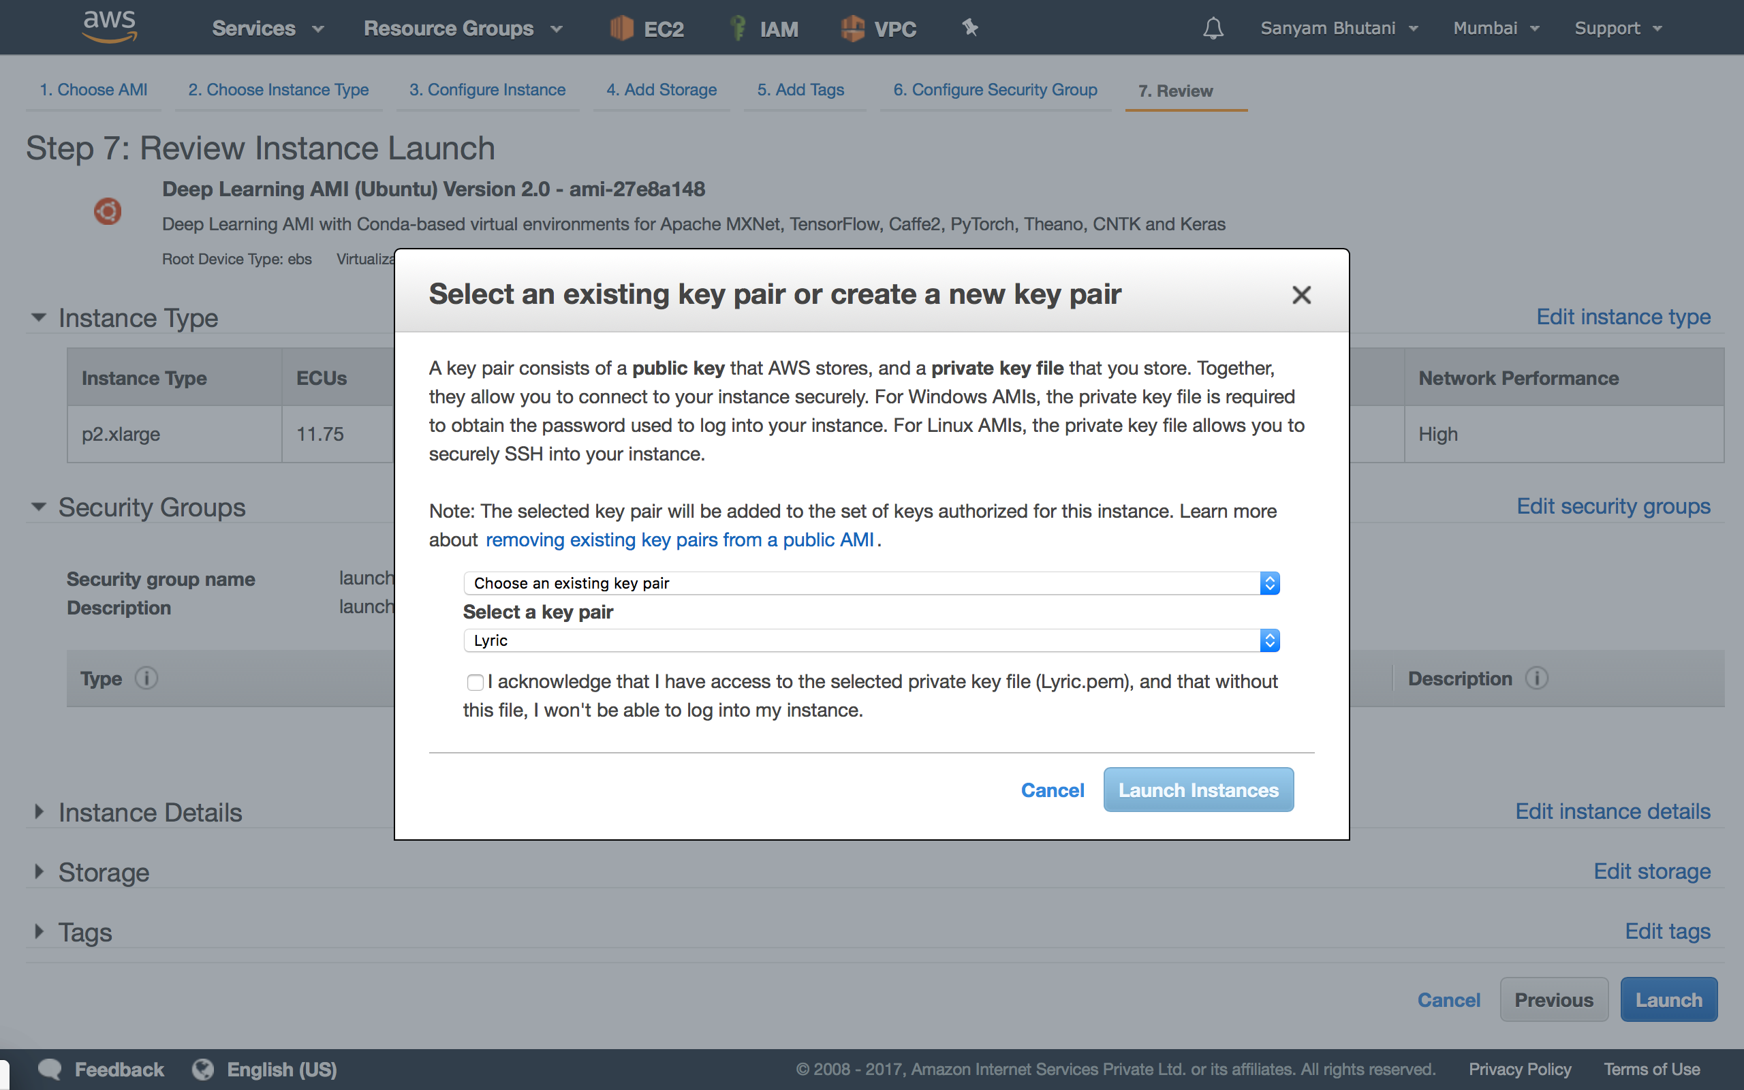Click the Type column info icon

(146, 679)
